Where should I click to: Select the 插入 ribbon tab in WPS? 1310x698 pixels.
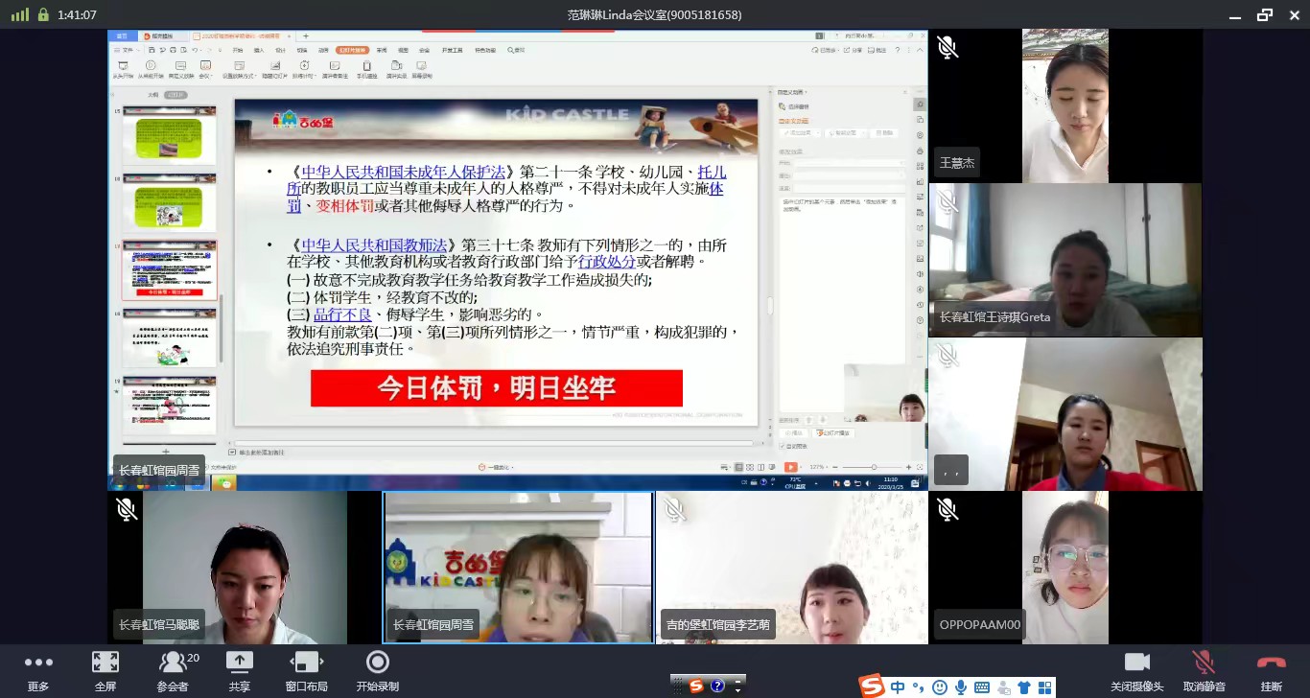click(x=258, y=50)
